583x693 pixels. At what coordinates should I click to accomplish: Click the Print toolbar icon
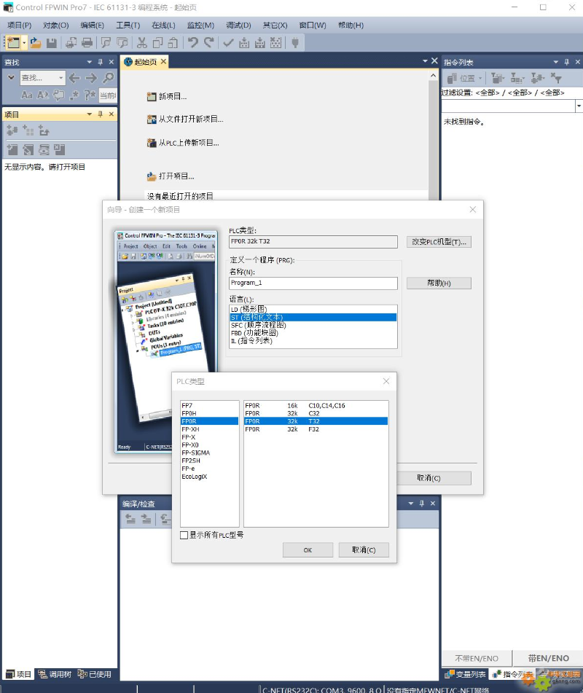coord(87,43)
